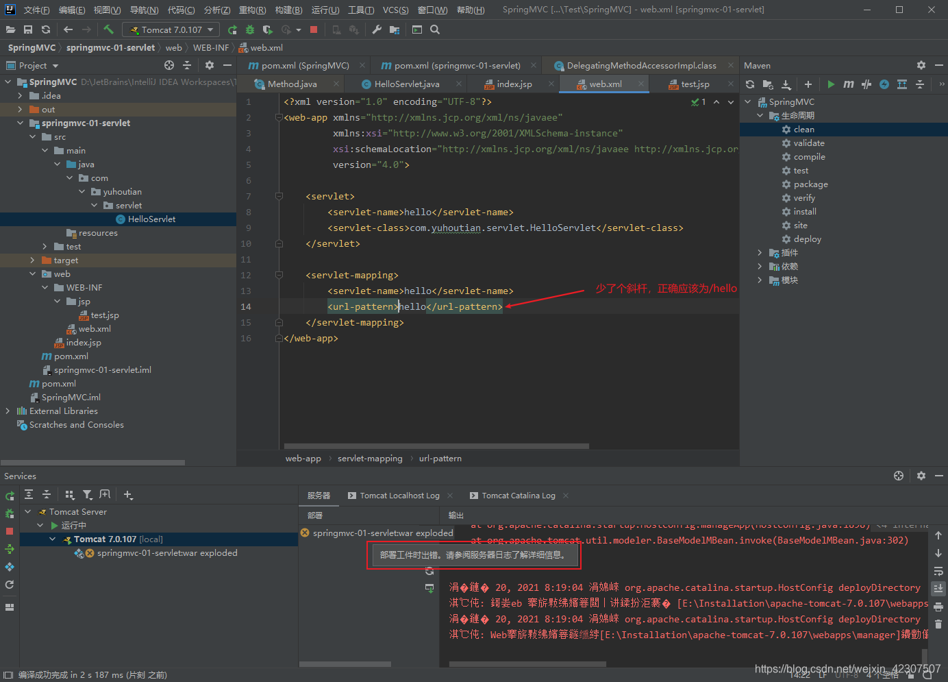Expand the target folder in Project tree

pyautogui.click(x=32, y=260)
